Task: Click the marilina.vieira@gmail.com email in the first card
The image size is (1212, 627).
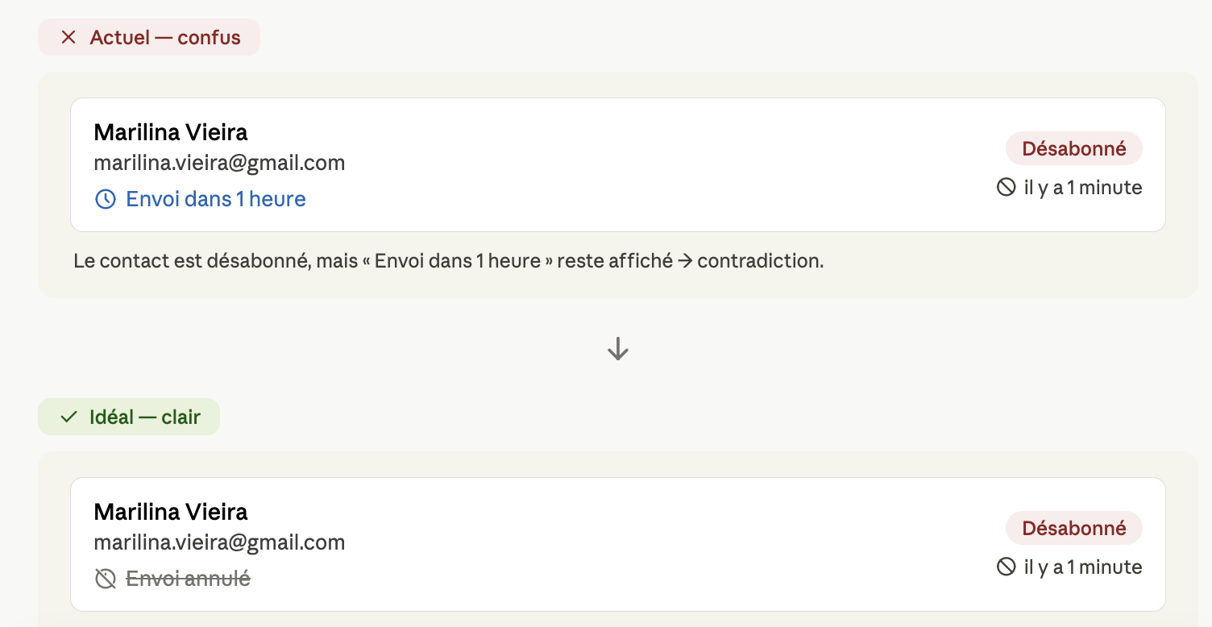Action: pos(219,164)
